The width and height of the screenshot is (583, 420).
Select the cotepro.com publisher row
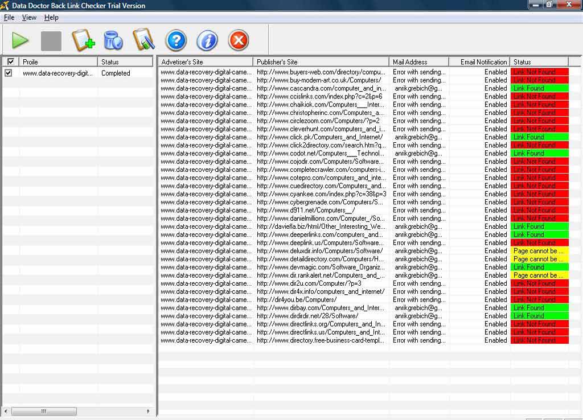tap(364, 178)
